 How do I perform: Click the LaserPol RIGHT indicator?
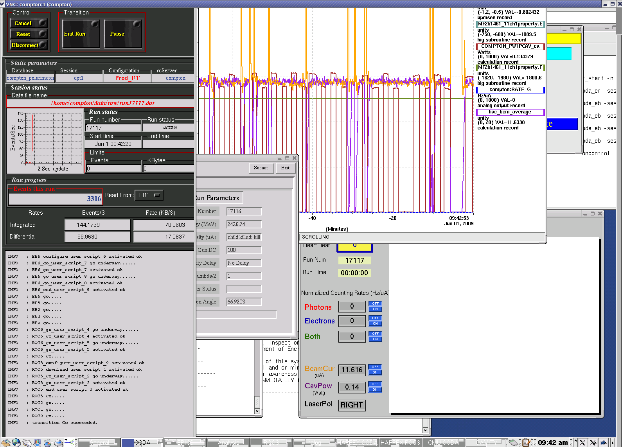pos(352,405)
